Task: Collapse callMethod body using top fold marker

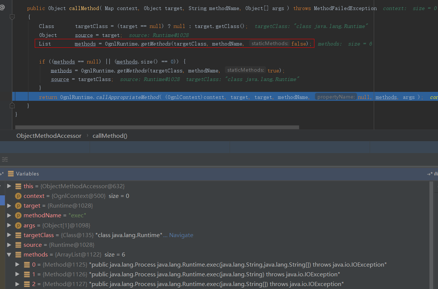Action: [12, 17]
